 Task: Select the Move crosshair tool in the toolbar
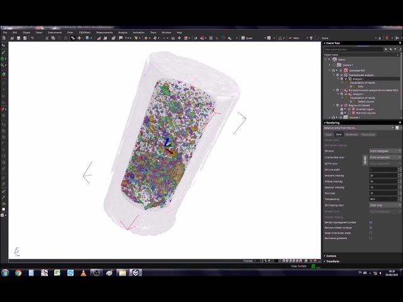(x=79, y=38)
